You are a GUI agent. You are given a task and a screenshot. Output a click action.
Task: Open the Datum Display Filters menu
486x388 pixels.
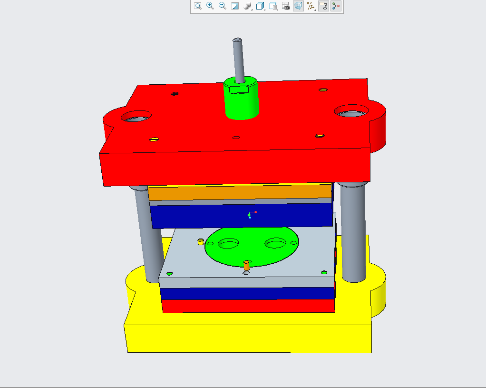pyautogui.click(x=311, y=6)
